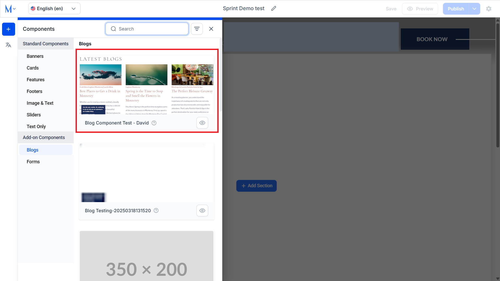Select the Banners category
This screenshot has height=281, width=500.
pyautogui.click(x=46, y=56)
